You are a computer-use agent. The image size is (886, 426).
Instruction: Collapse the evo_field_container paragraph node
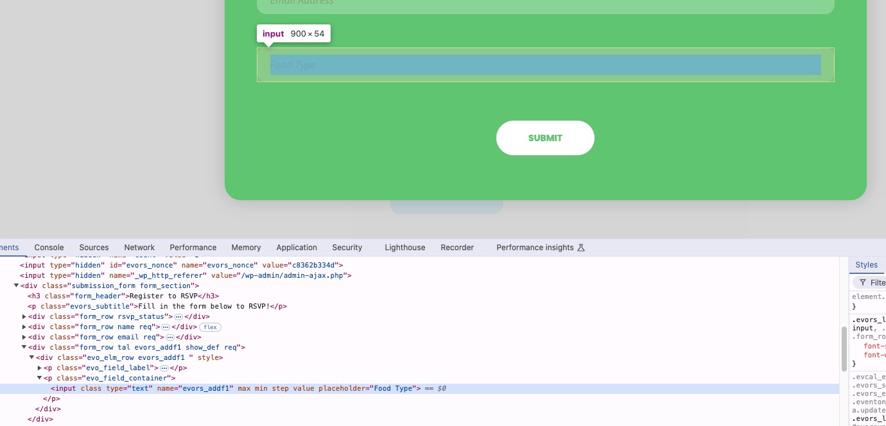tap(40, 378)
